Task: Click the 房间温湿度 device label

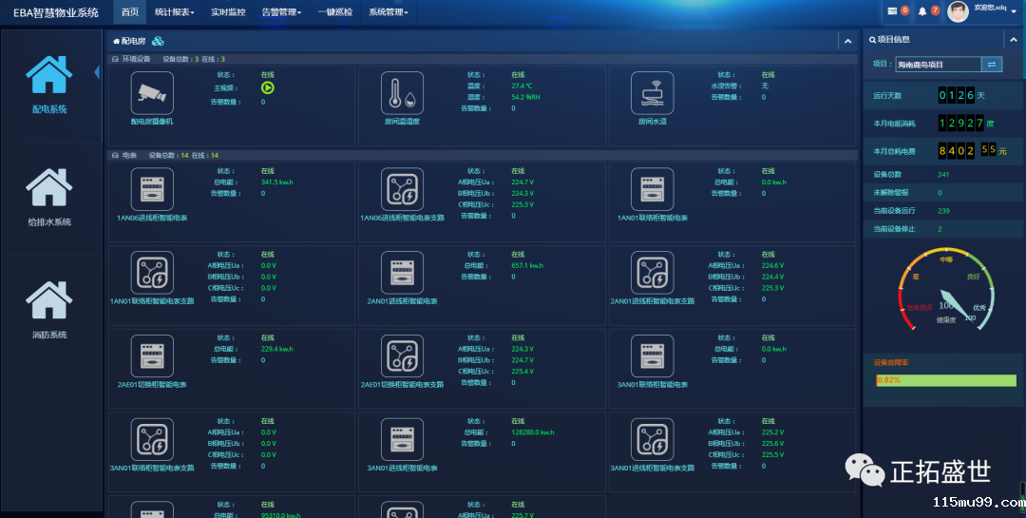Action: [x=402, y=121]
